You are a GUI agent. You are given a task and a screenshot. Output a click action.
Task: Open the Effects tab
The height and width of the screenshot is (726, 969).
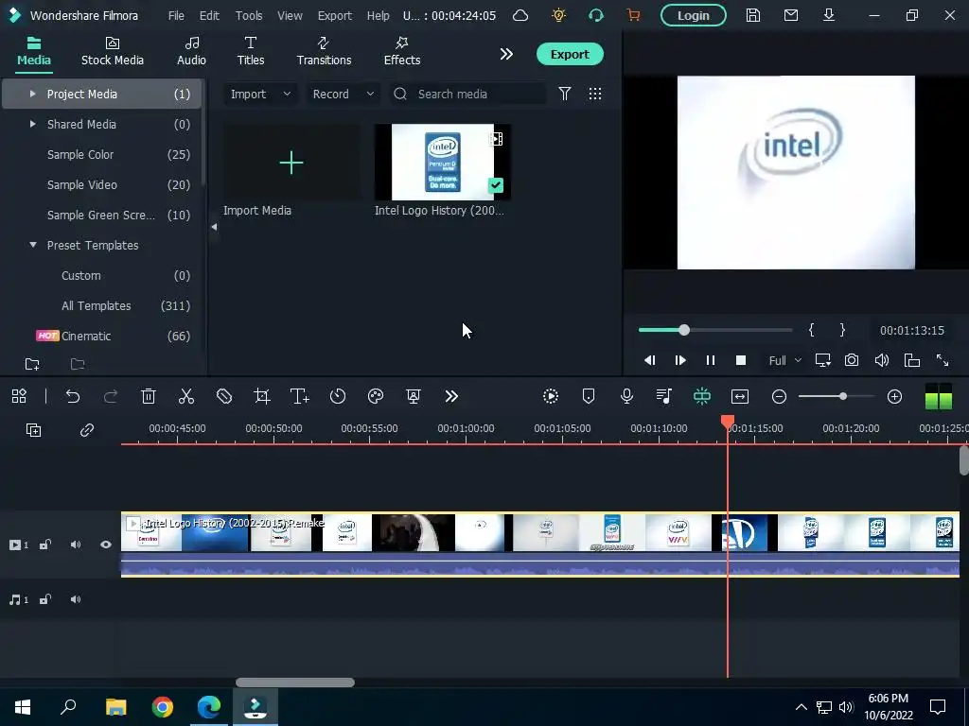401,51
